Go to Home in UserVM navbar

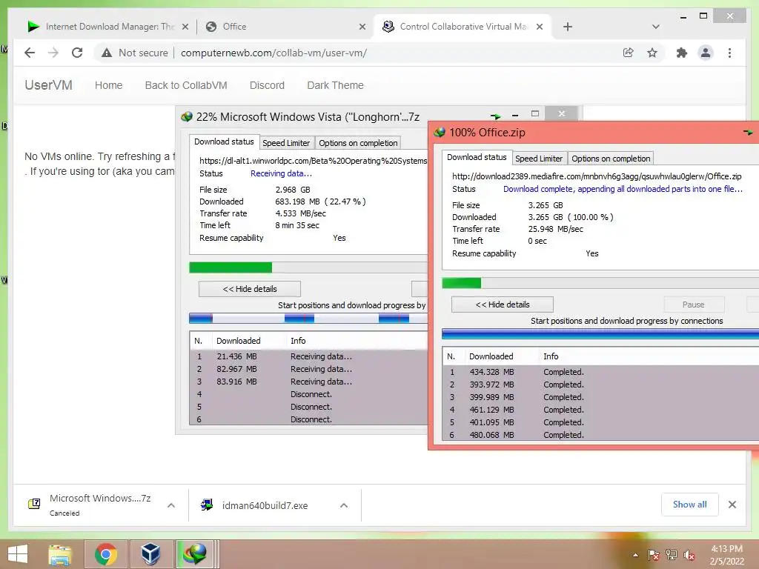coord(108,85)
